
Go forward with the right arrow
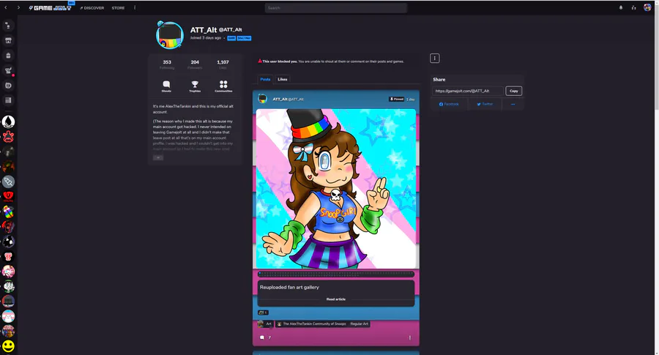coord(18,7)
